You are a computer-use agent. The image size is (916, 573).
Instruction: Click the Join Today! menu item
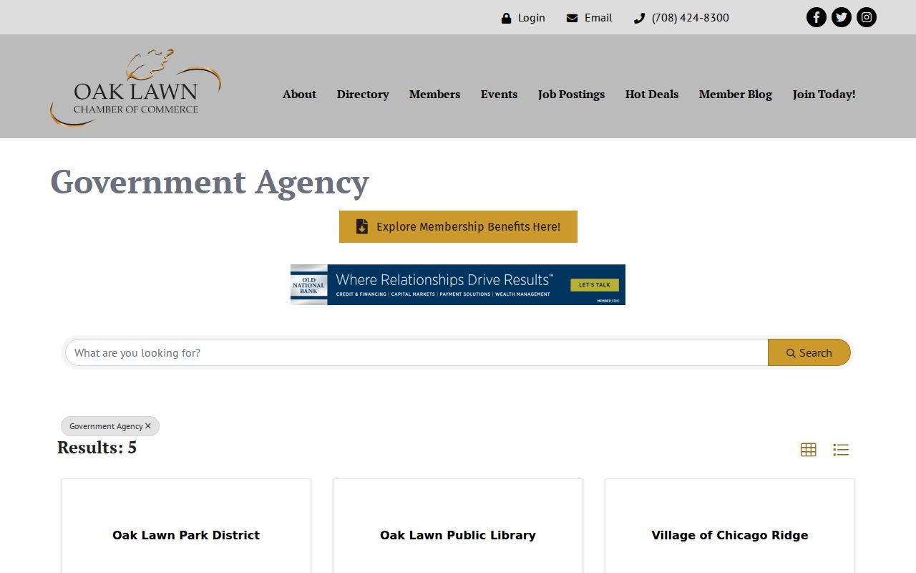pyautogui.click(x=824, y=94)
